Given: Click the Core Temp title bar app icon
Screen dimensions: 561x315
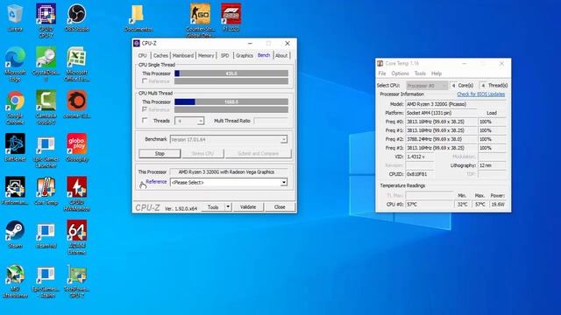Looking at the screenshot, I should 380,63.
